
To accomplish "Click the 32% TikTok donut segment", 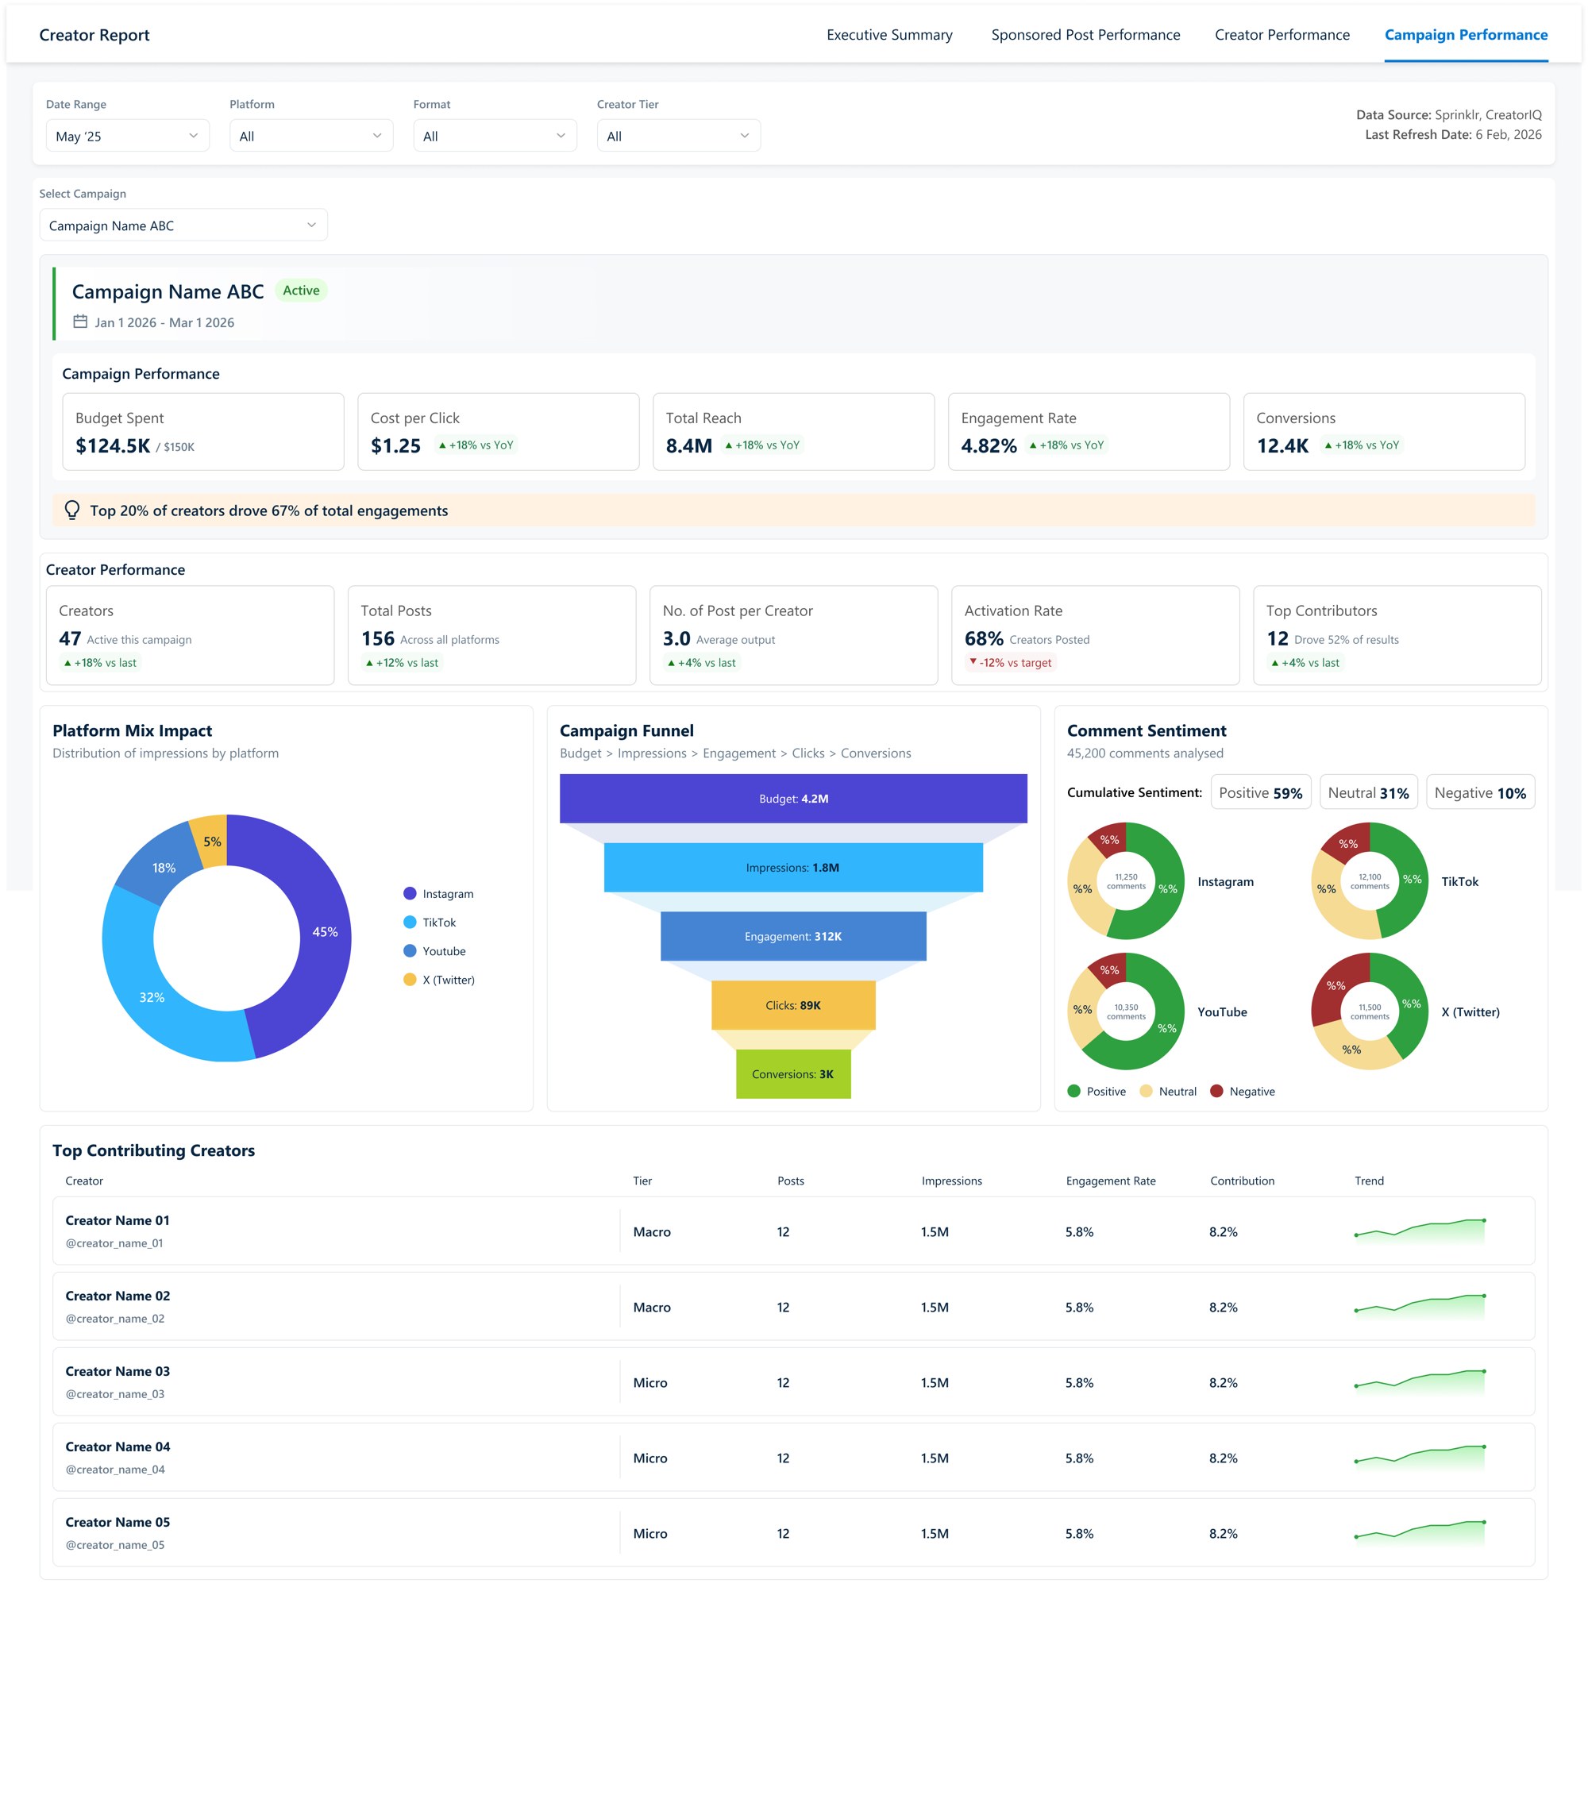I will pyautogui.click(x=152, y=996).
